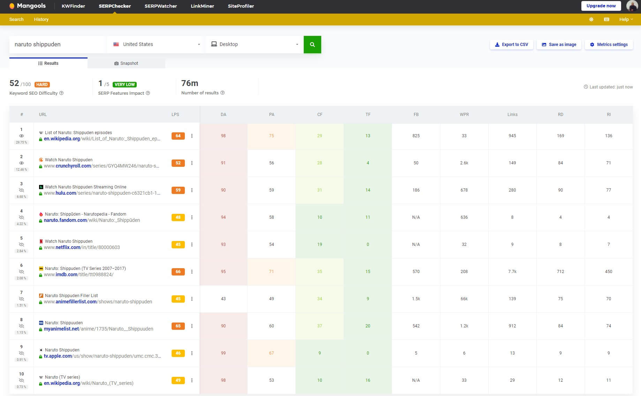Open three-dot menu for Naruto (TV series) row
The image size is (641, 396).
pyautogui.click(x=192, y=380)
